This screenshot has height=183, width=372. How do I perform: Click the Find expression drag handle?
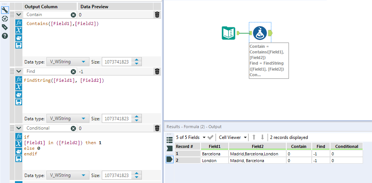pyautogui.click(x=12, y=71)
